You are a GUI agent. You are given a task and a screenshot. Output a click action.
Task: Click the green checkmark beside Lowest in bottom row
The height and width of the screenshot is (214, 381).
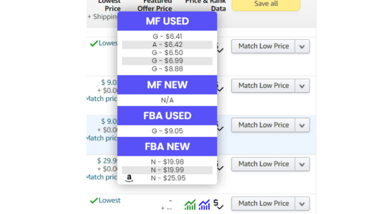click(94, 201)
